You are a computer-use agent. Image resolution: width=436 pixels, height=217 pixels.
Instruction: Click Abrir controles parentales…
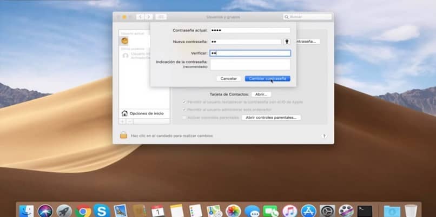tap(271, 118)
